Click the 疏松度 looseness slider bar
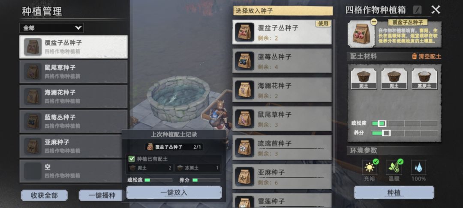The image size is (463, 208). 405,123
